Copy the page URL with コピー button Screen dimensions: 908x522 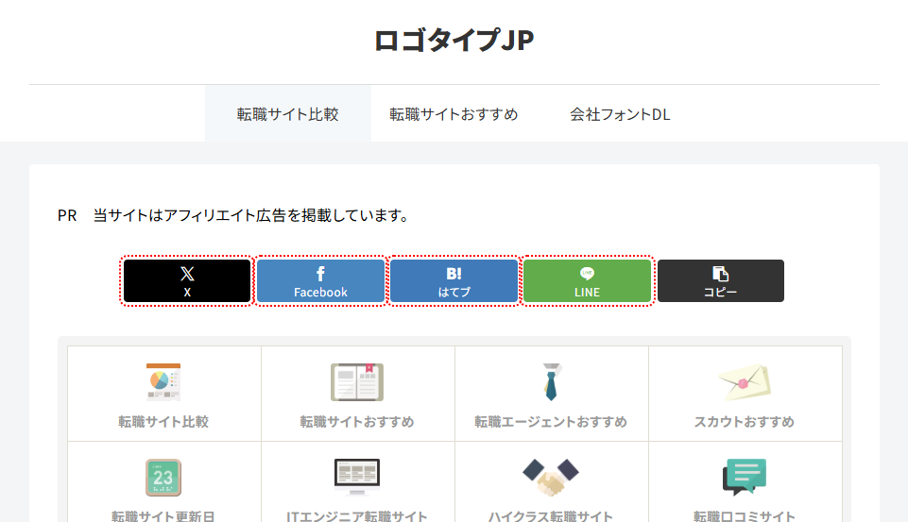[720, 281]
